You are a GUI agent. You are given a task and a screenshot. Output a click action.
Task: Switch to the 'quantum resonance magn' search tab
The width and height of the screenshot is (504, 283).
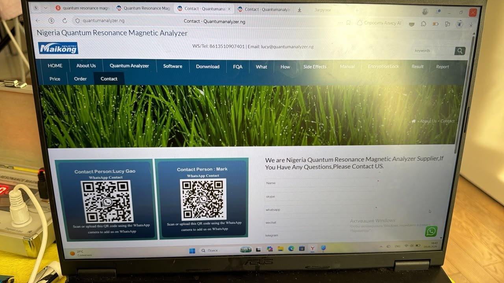(82, 8)
